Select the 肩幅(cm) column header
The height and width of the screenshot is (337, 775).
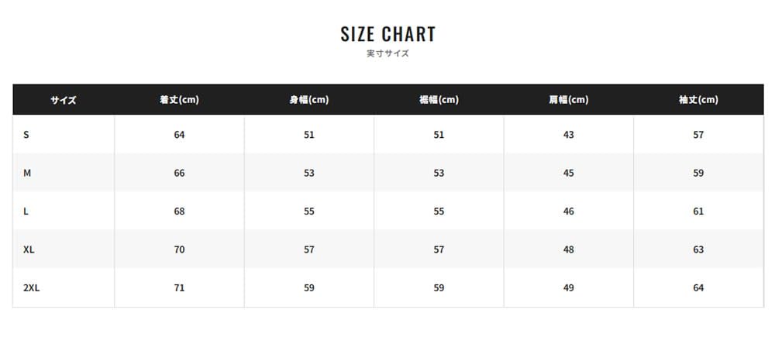tap(568, 100)
